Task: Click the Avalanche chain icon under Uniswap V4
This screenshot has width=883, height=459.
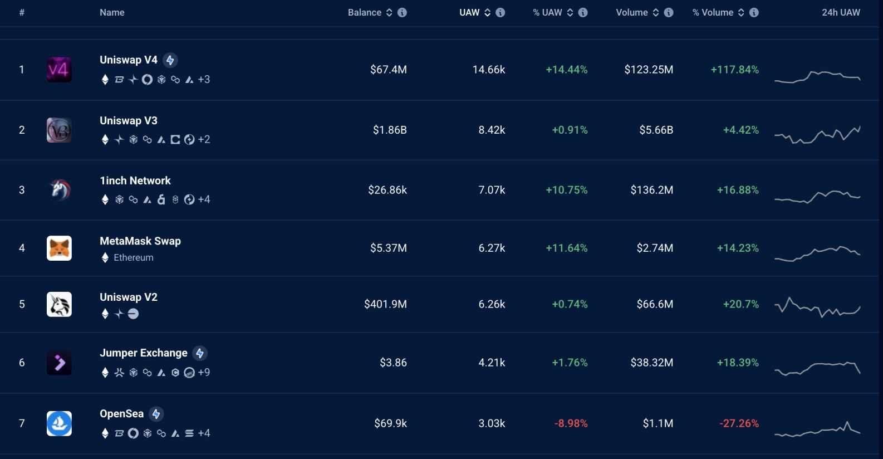Action: [189, 80]
